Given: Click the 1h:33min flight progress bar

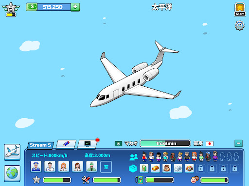Looking at the screenshot, I should [165, 143].
